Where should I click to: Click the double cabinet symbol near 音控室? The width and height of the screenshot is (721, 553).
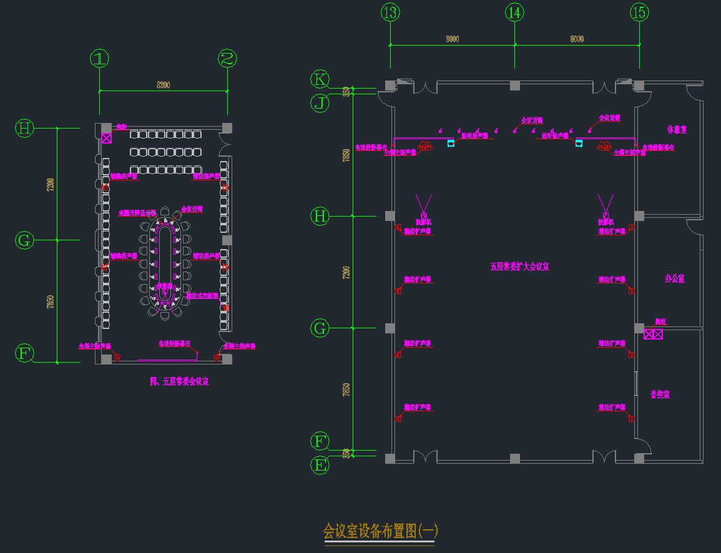click(x=653, y=334)
